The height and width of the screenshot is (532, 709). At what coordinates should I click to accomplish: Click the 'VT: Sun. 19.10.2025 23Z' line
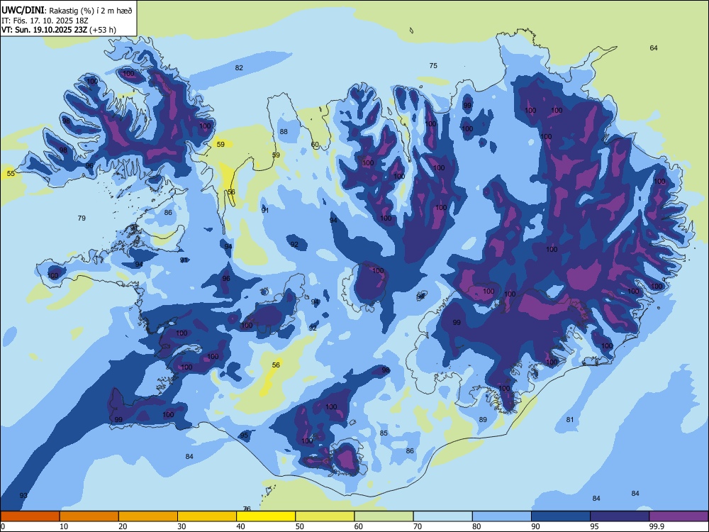(45, 30)
